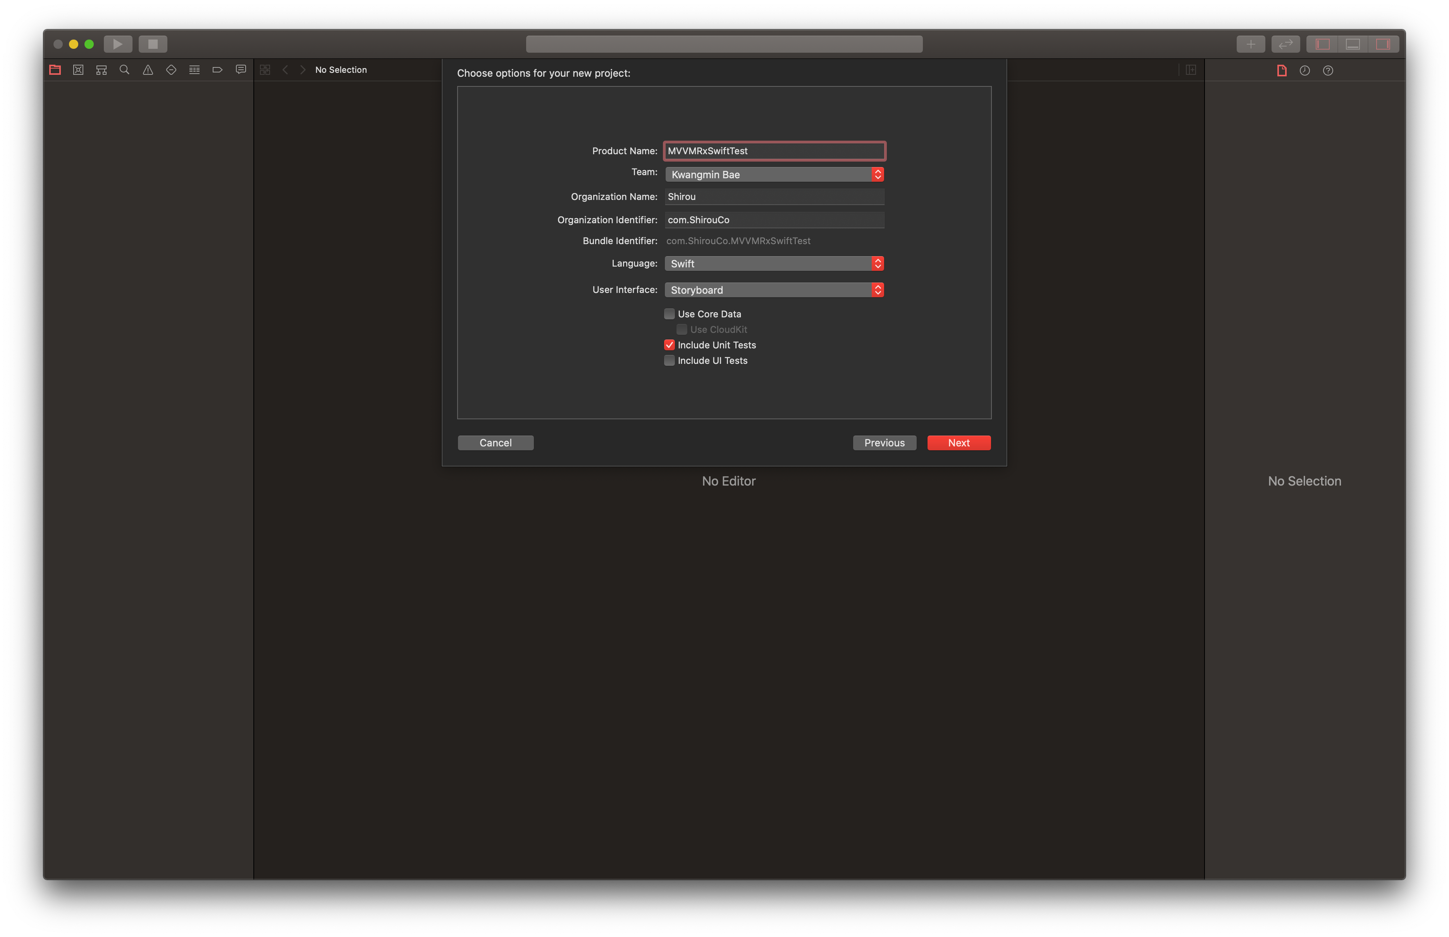Open the Source Control navigator icon
This screenshot has height=937, width=1449.
tap(78, 70)
